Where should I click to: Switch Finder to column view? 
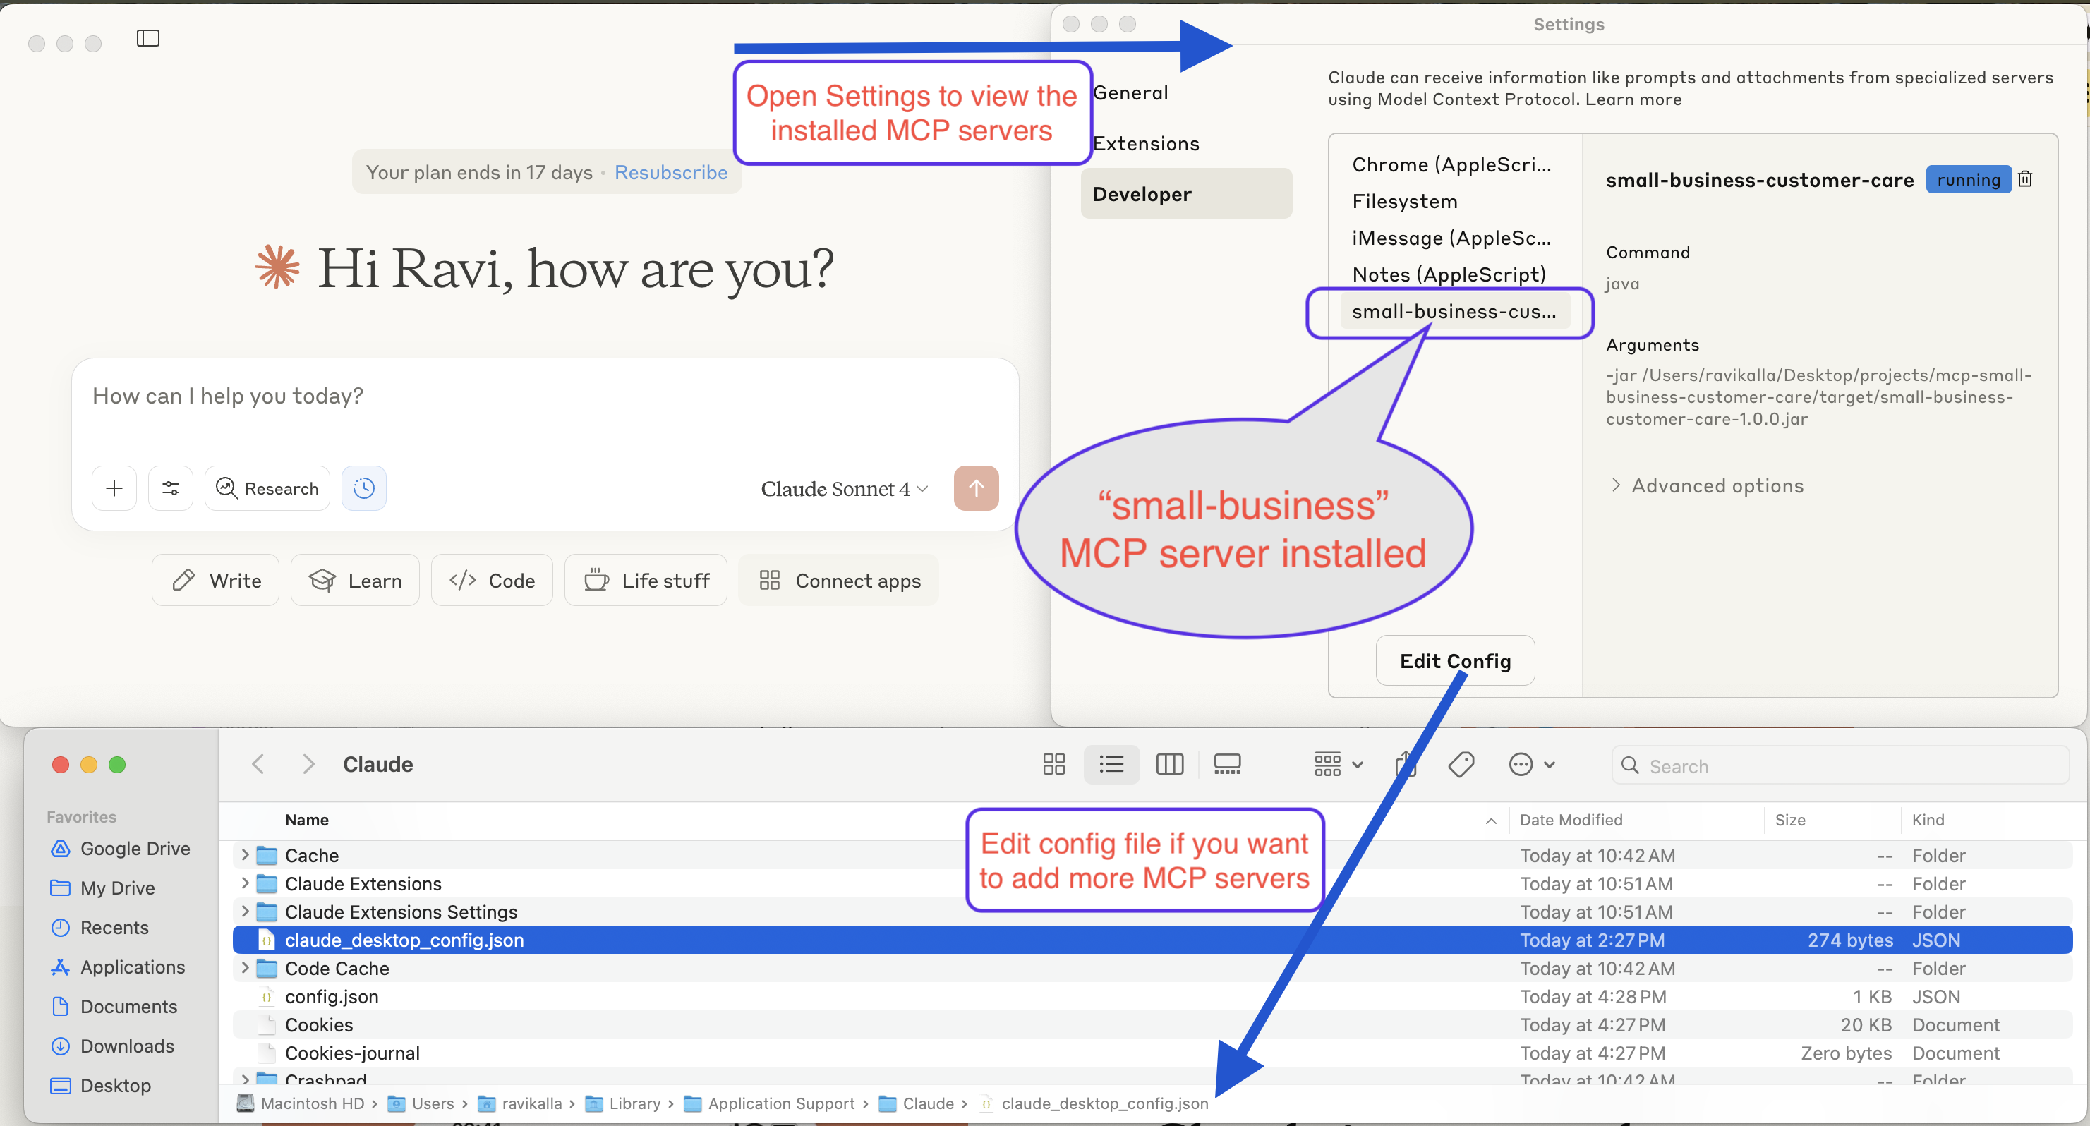1169,764
